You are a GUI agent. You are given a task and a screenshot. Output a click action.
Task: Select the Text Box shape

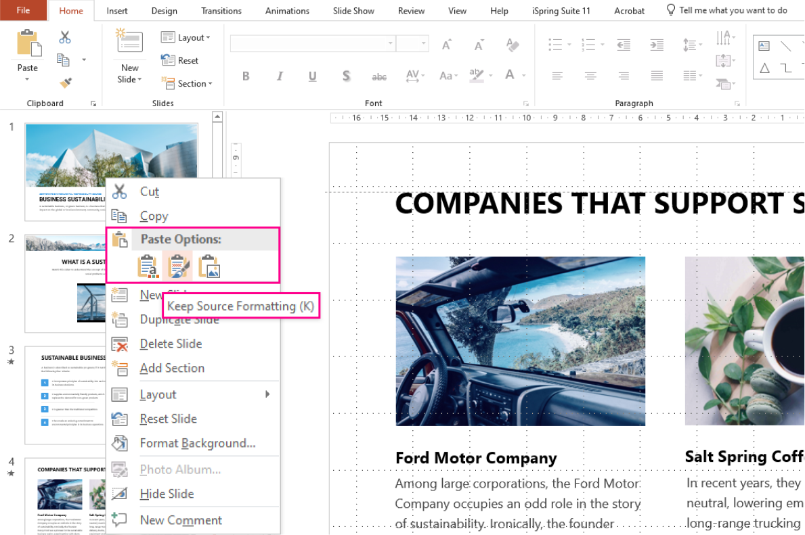(x=764, y=45)
